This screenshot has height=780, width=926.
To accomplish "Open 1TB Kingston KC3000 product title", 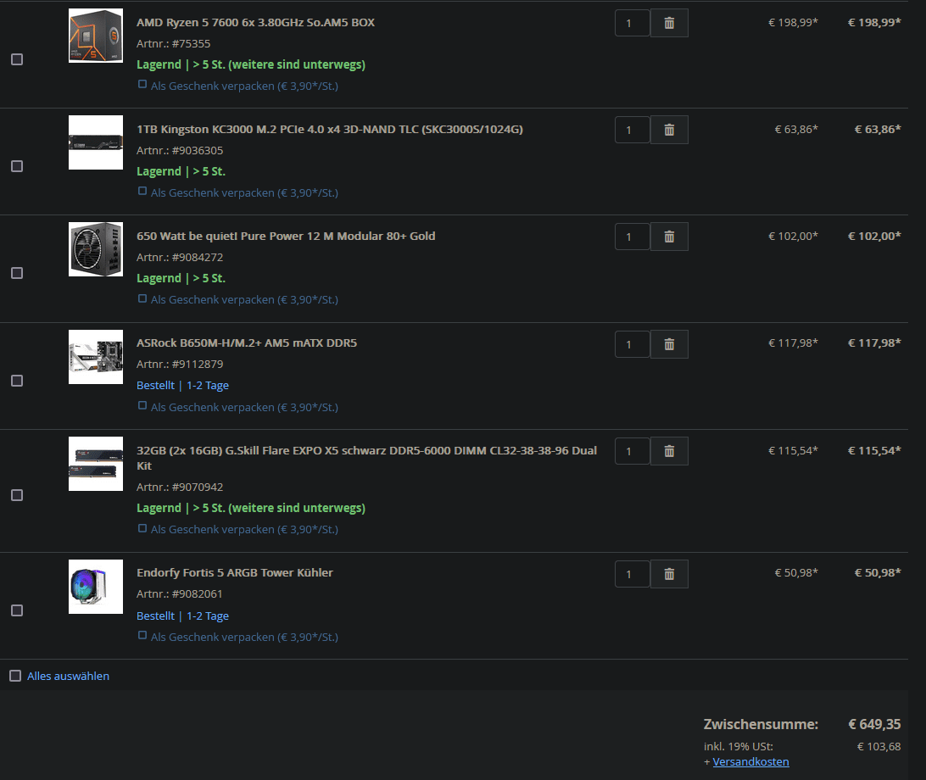I will tap(330, 130).
